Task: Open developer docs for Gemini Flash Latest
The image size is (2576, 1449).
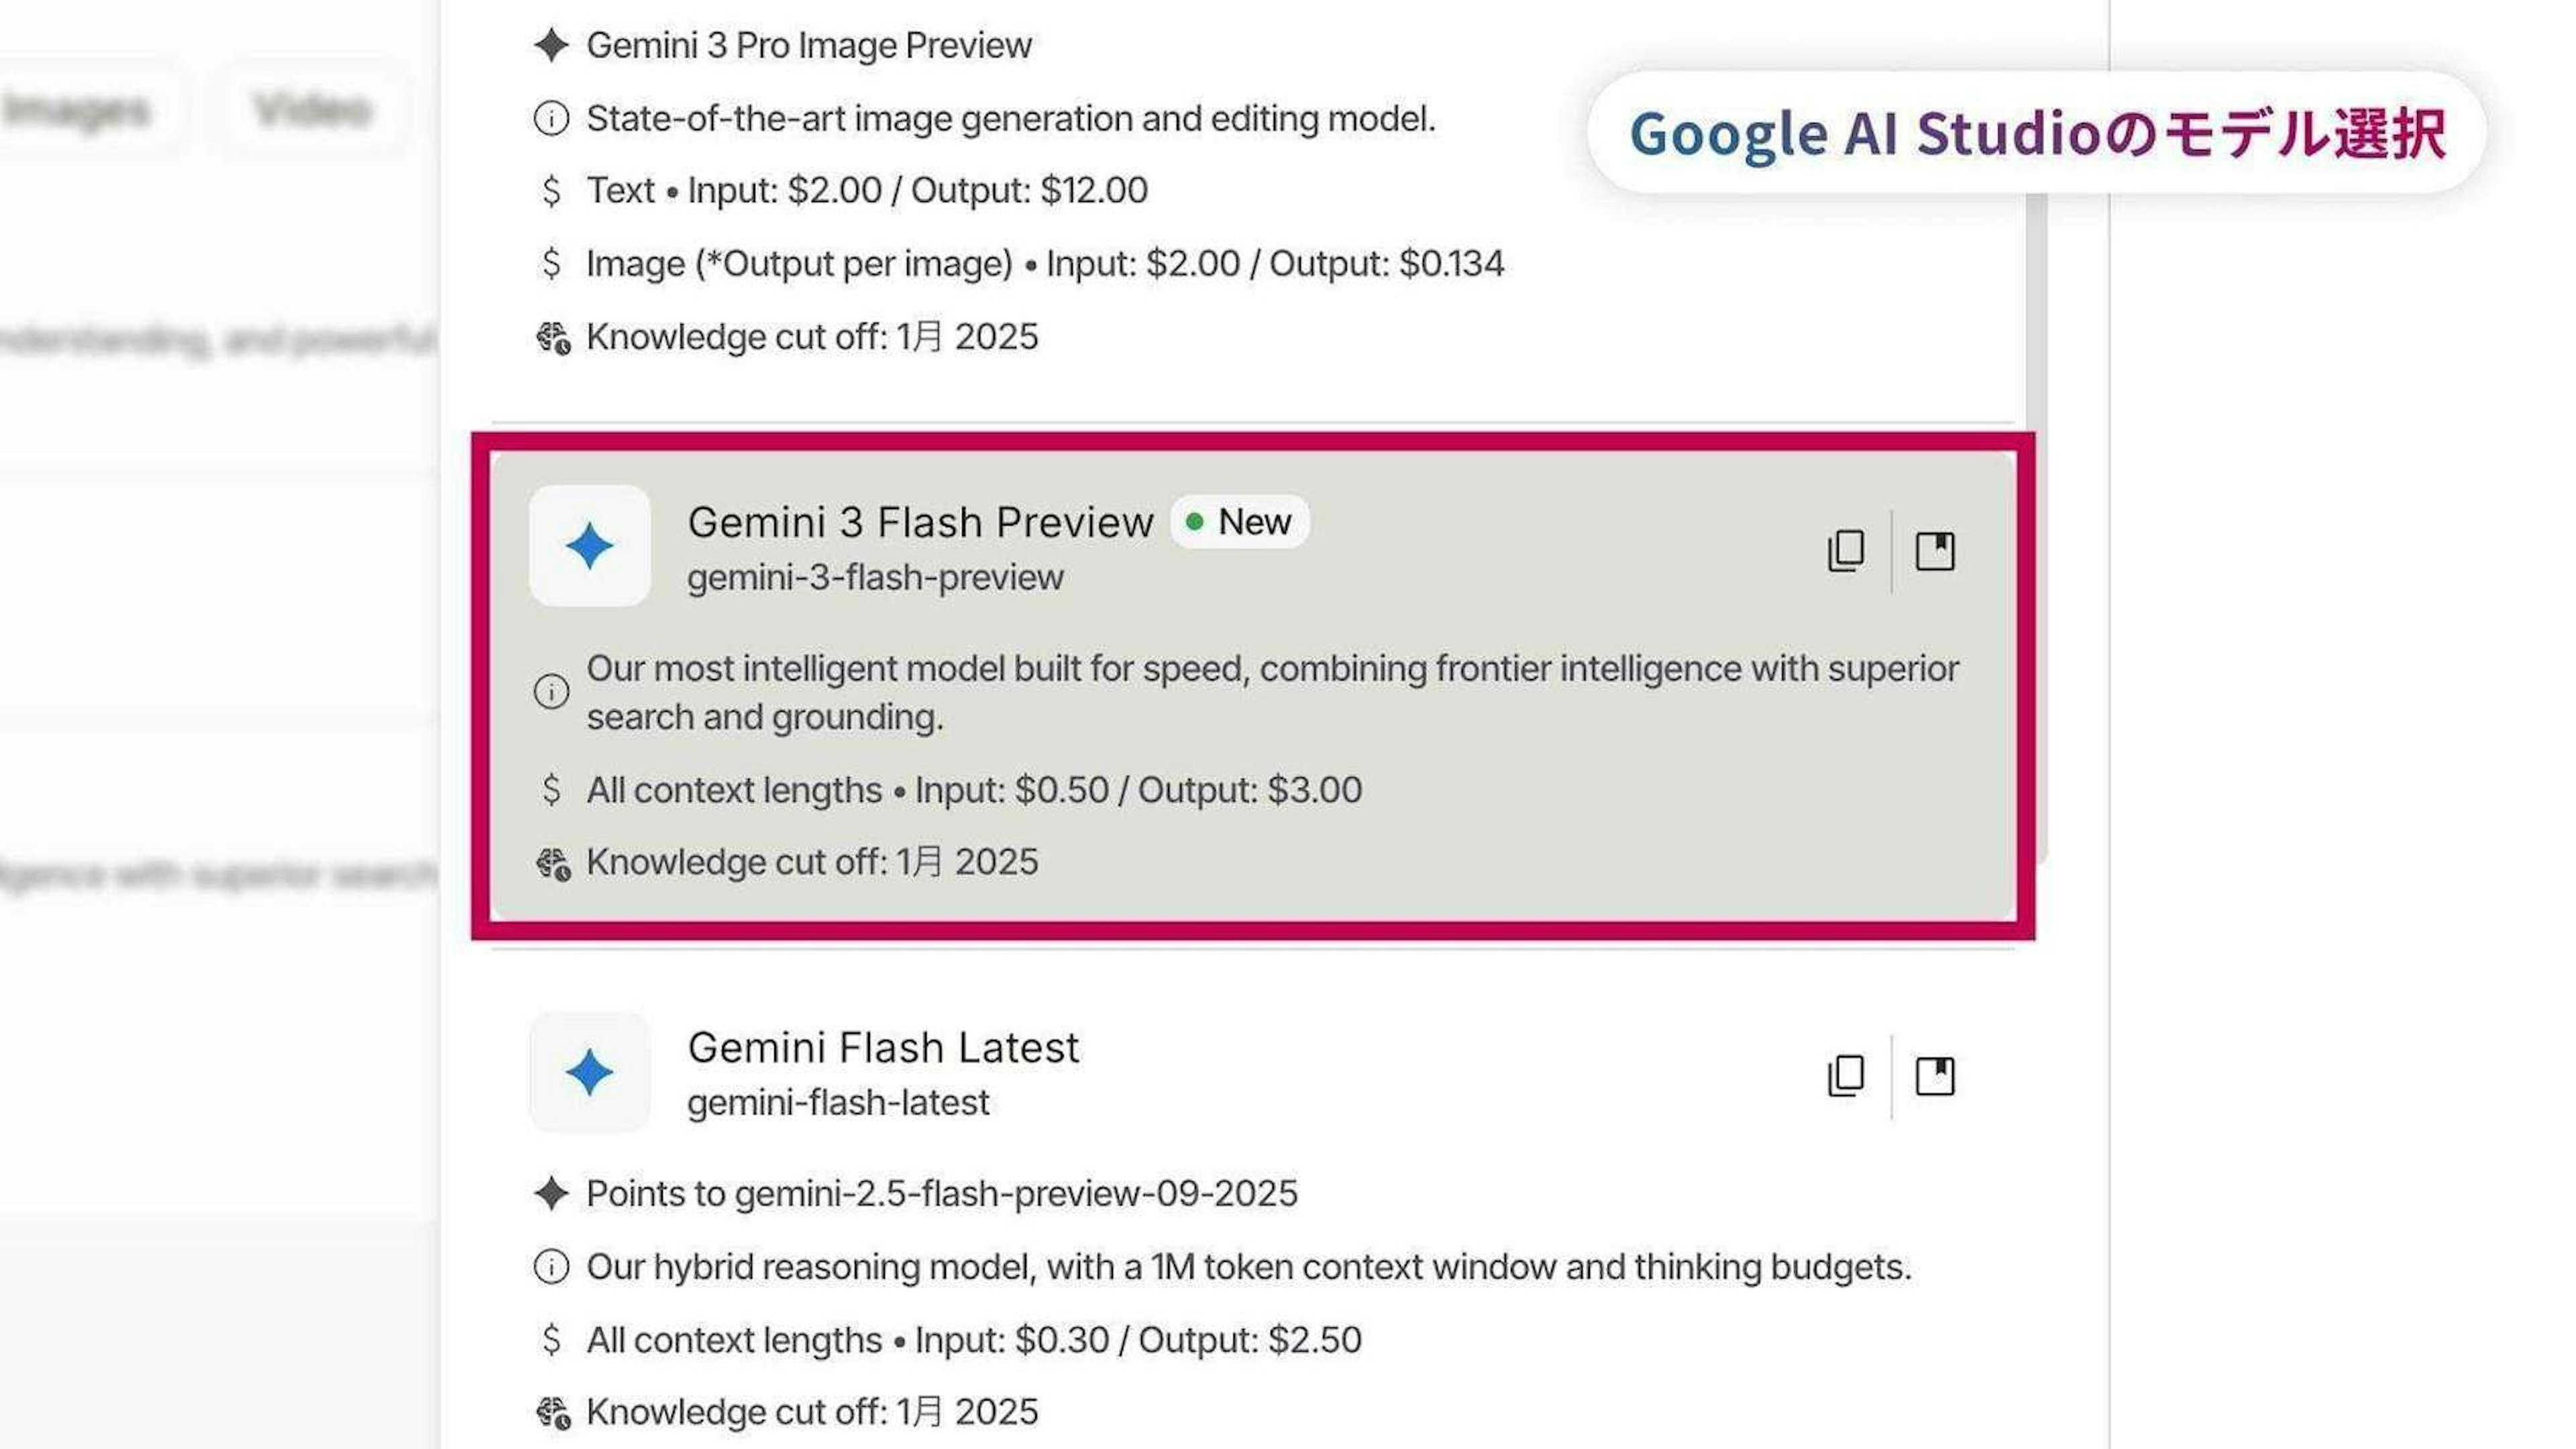Action: (1934, 1076)
